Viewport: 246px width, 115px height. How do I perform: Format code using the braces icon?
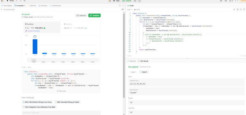pos(241,10)
